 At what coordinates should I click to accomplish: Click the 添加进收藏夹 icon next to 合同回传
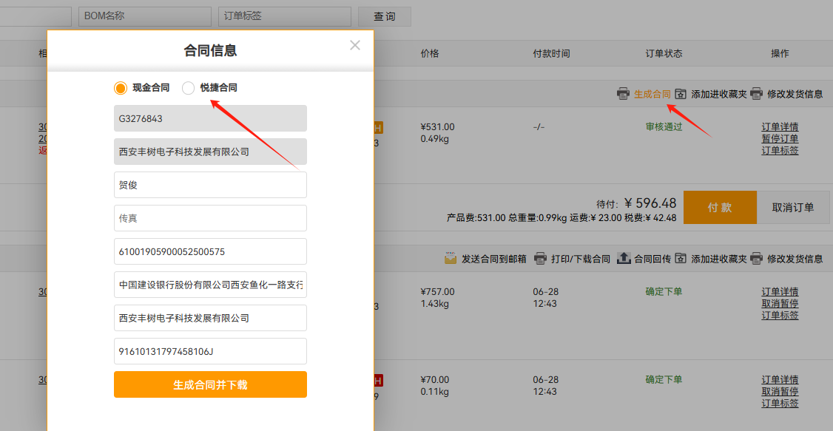[x=681, y=259]
